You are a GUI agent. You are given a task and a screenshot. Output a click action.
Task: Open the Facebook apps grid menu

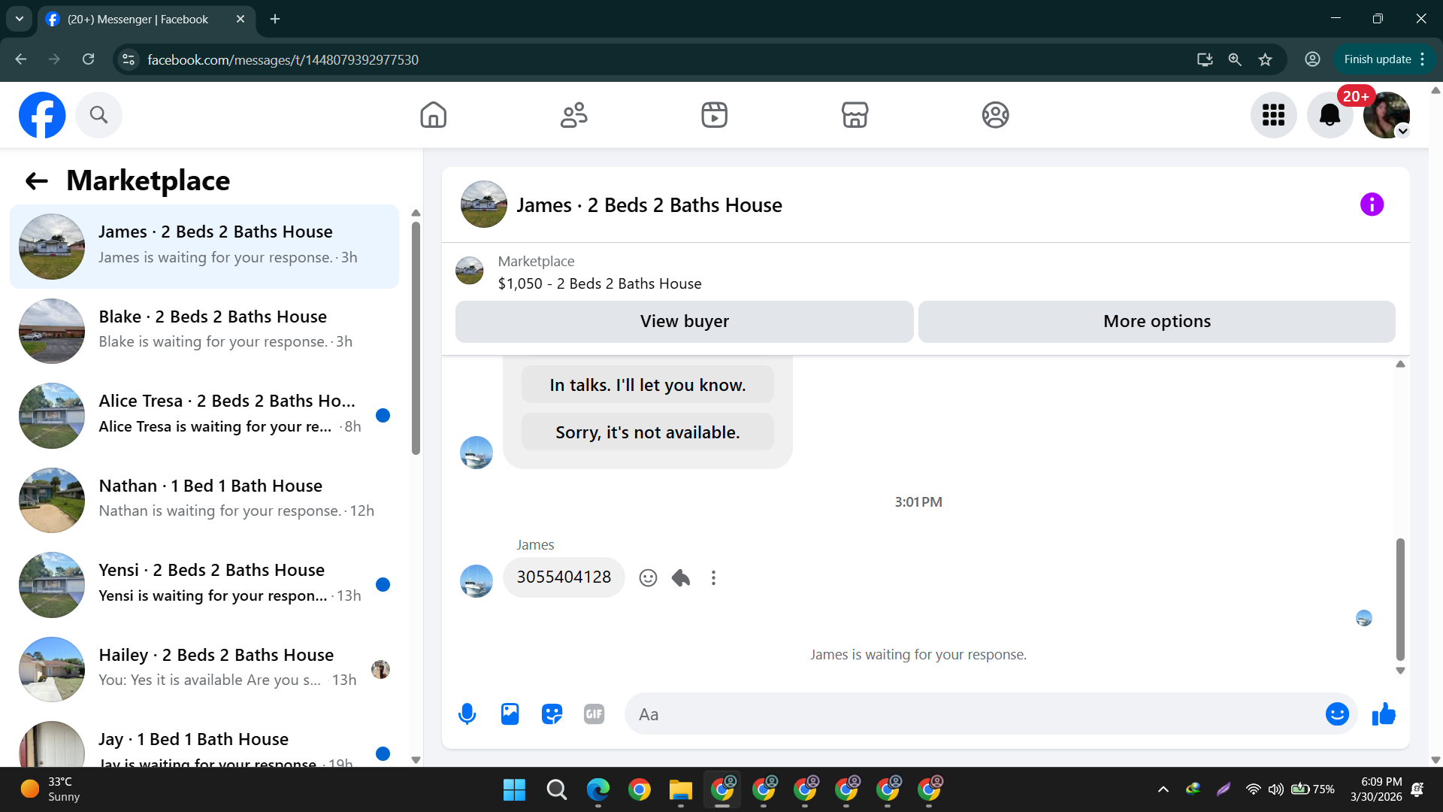point(1273,115)
